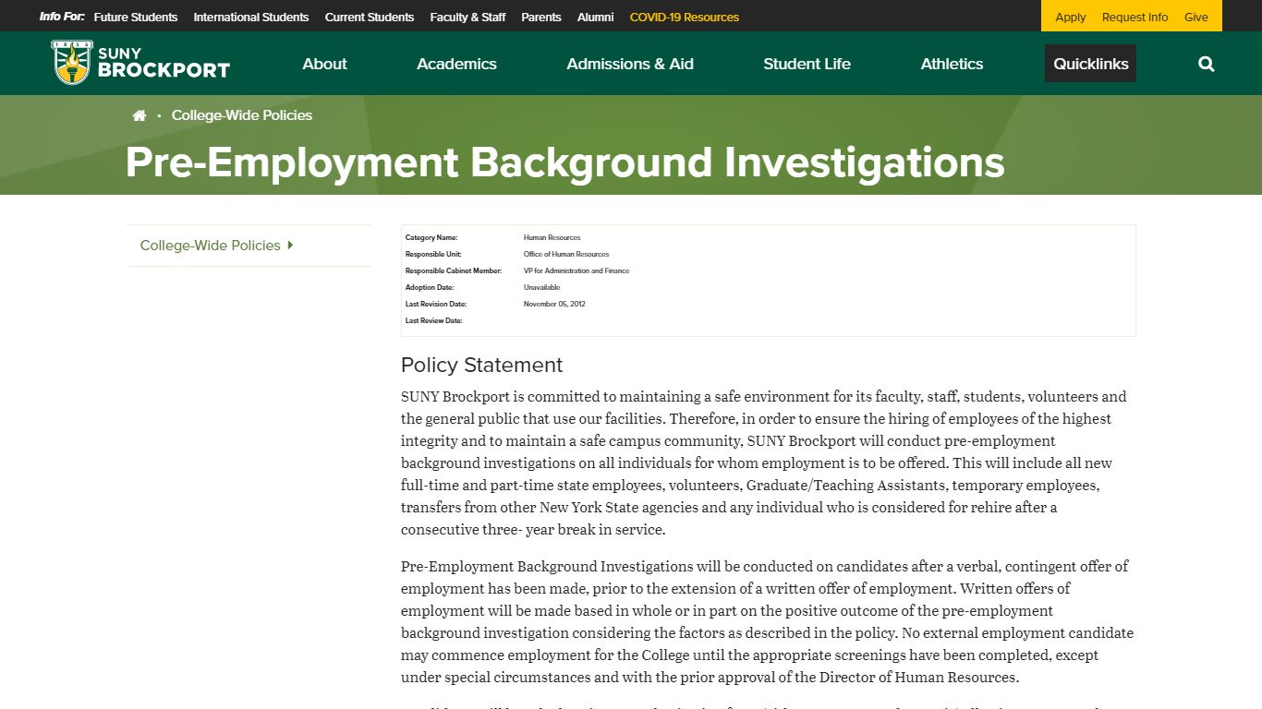Select the 'Info For:' label
1262x709 pixels.
click(x=62, y=17)
